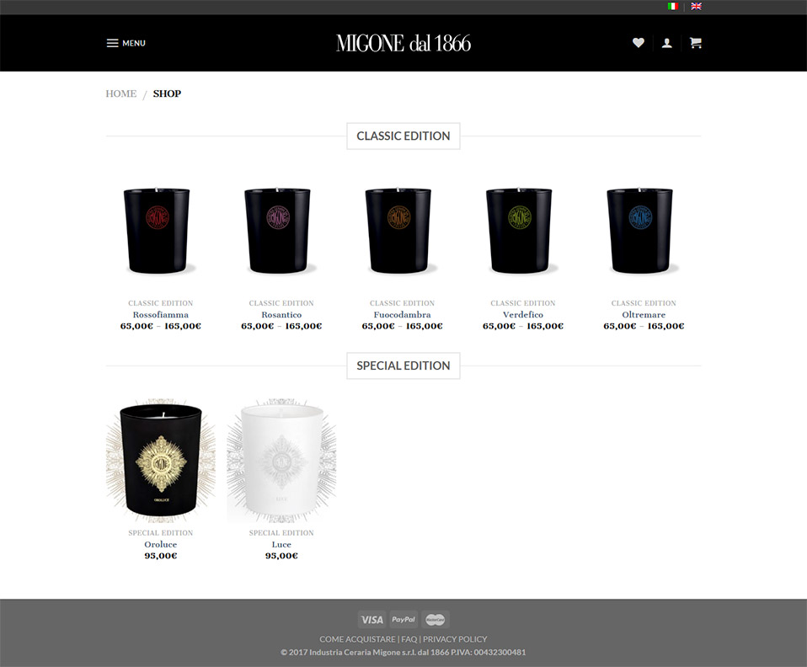807x667 pixels.
Task: Switch language with the UK flag
Action: pos(697,6)
